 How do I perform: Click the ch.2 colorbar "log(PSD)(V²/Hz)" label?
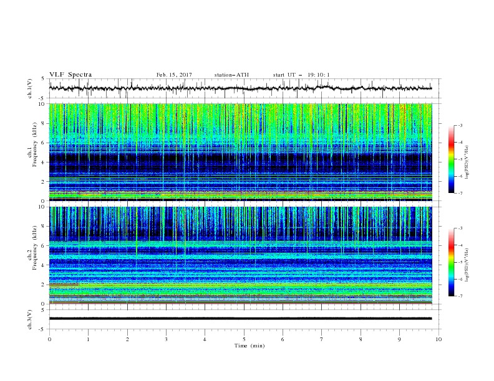468,265
